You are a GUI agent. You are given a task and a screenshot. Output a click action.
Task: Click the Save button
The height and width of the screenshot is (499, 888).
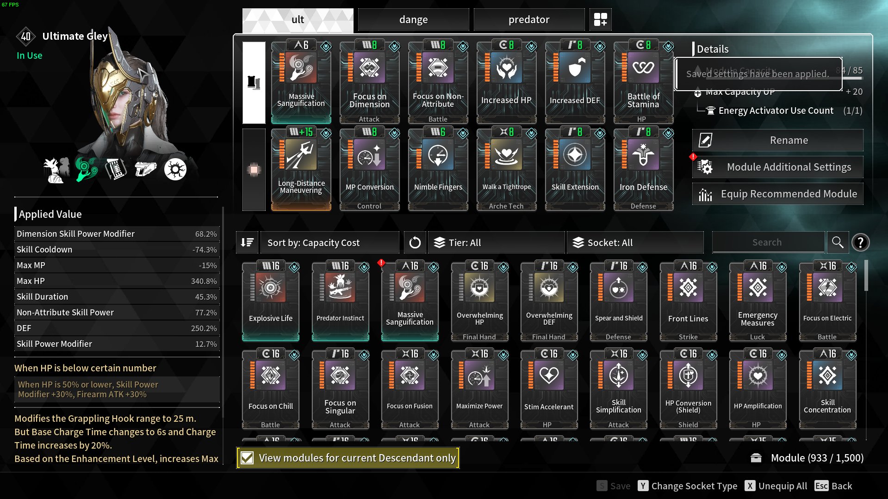614,486
